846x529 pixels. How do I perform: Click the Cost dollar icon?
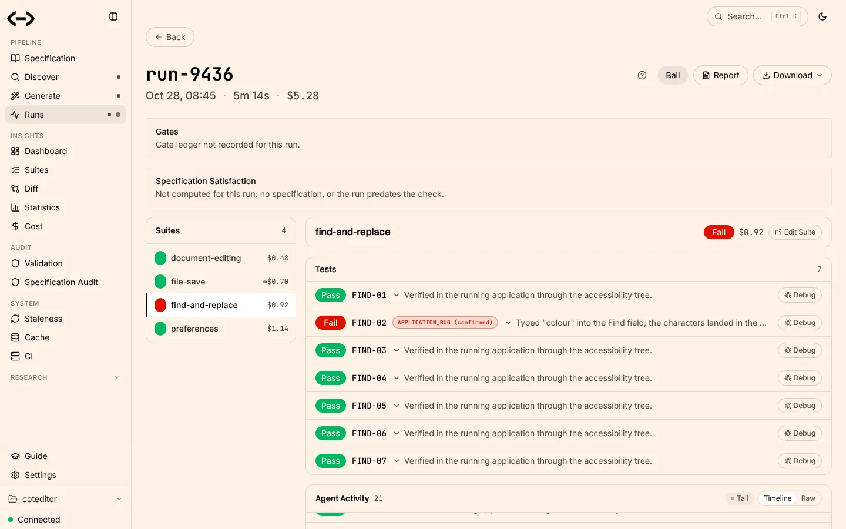[15, 226]
